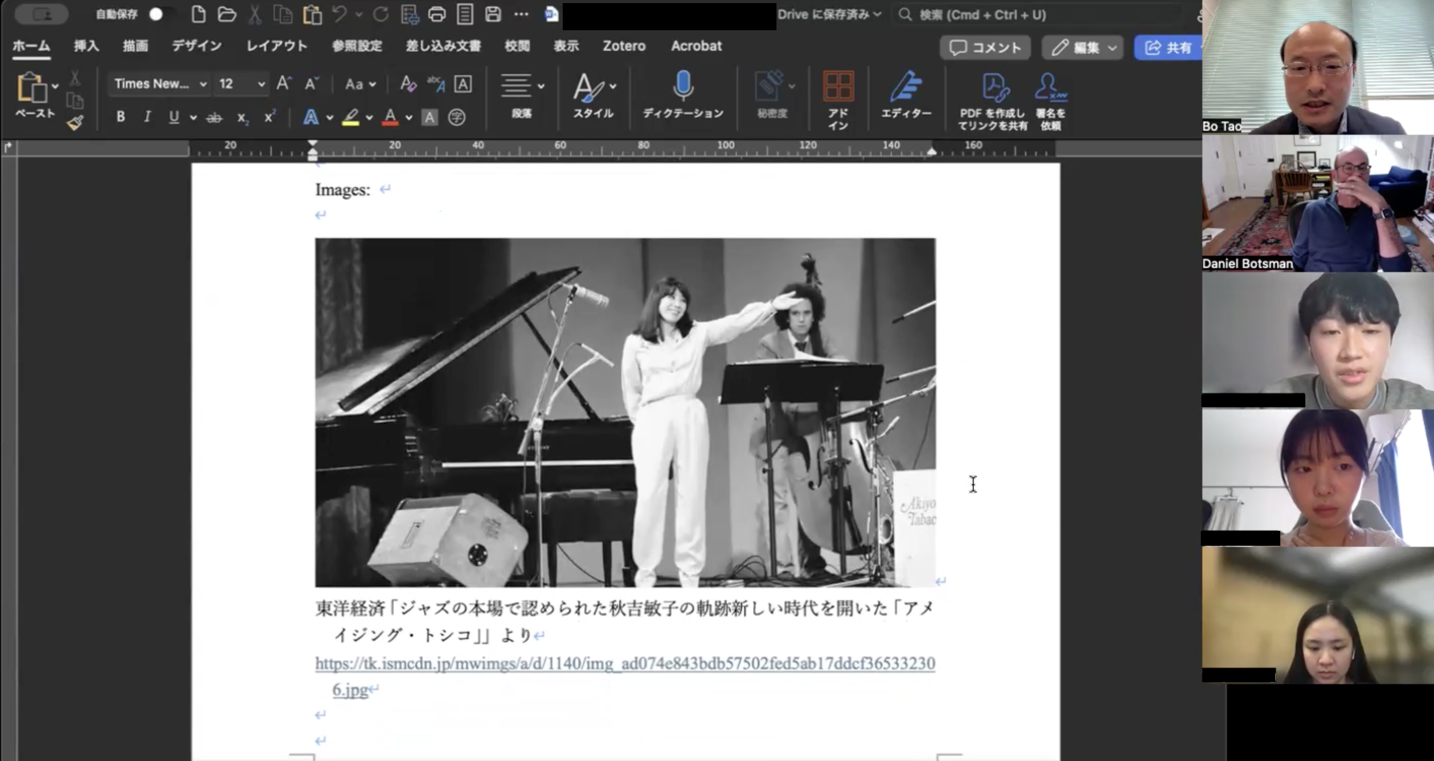Open the 挿入 tab

pos(86,46)
